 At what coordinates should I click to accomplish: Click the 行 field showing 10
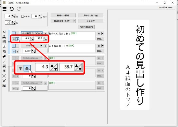(x=8, y=23)
